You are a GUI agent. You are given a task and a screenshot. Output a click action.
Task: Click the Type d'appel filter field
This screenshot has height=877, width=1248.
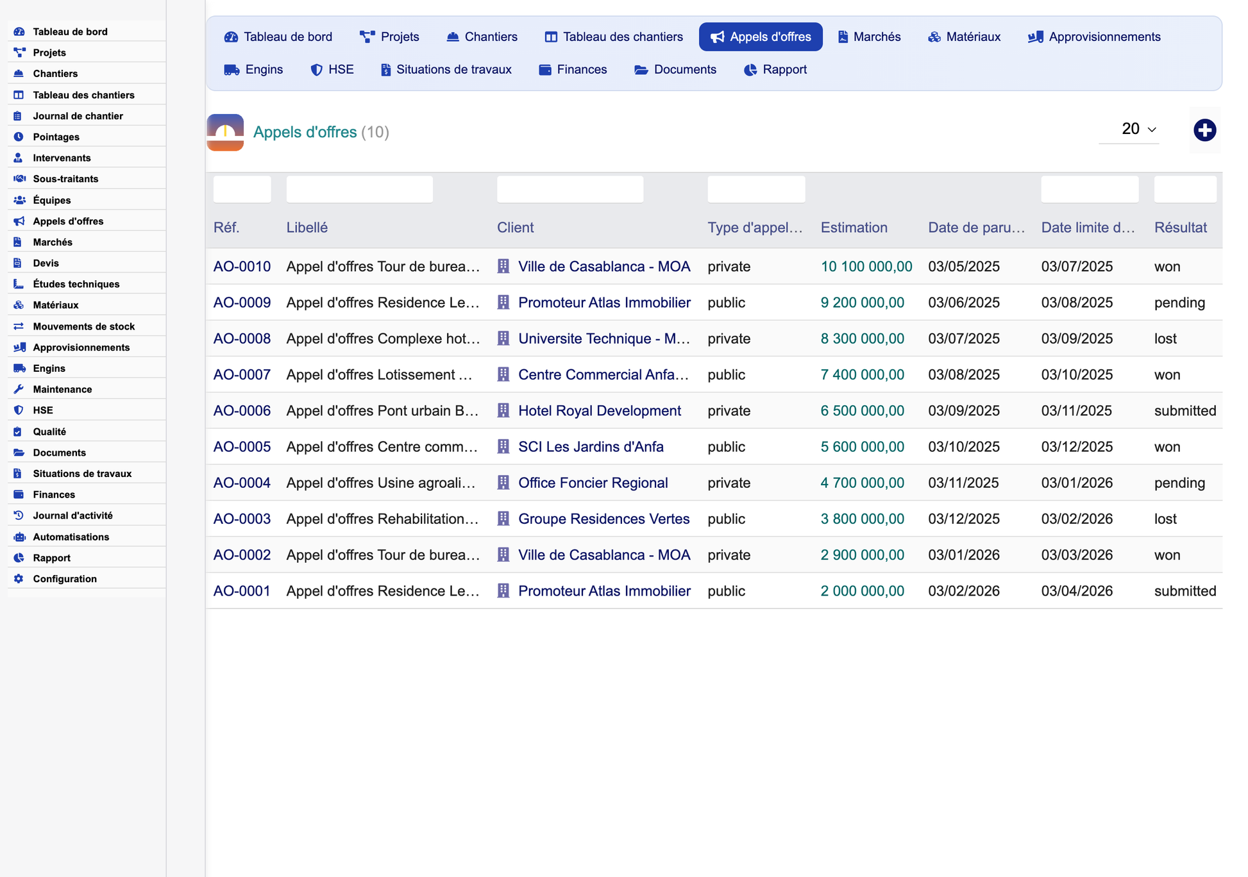tap(756, 189)
